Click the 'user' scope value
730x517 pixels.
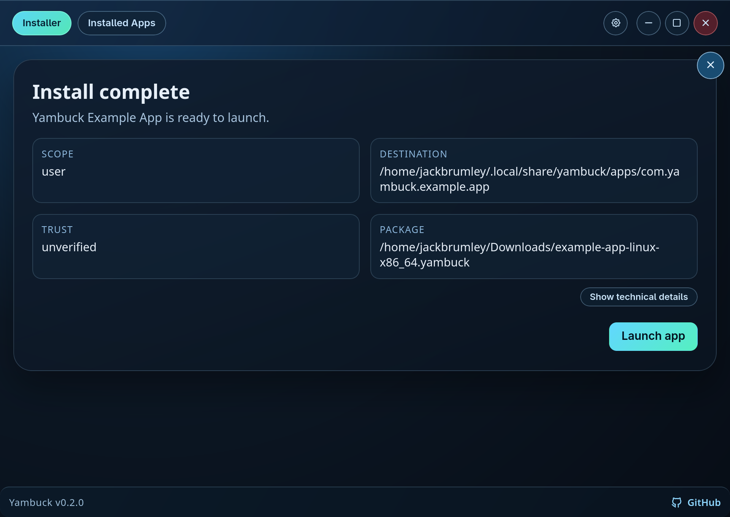[x=54, y=172]
